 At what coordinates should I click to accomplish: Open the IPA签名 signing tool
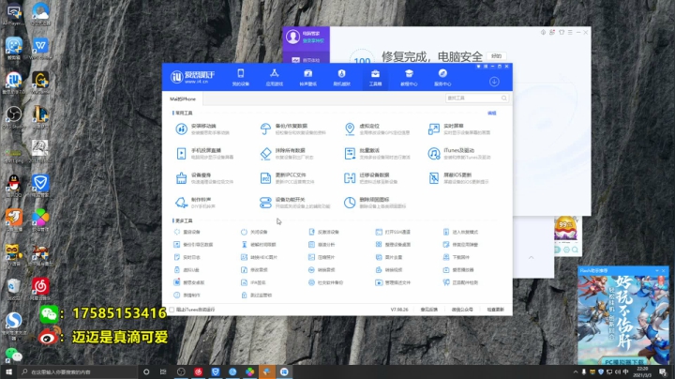(x=253, y=282)
